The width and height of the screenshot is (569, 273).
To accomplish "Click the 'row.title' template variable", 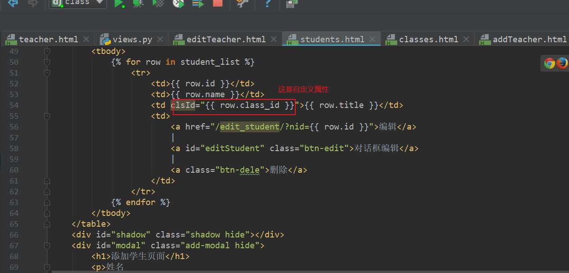I will tap(341, 105).
